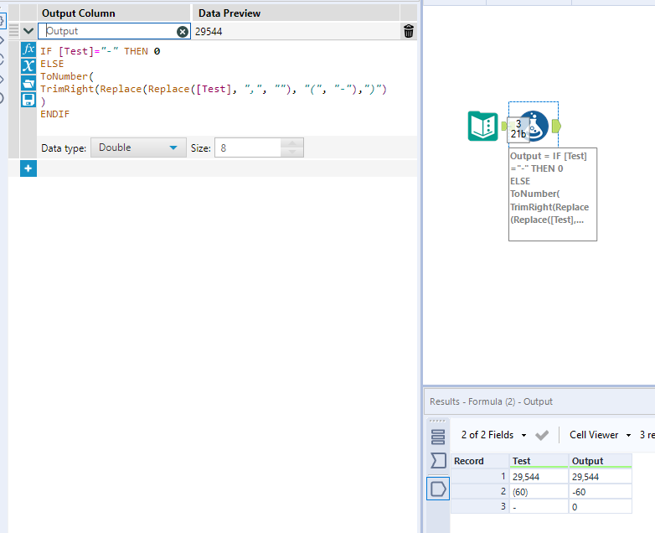Click the Output column header in results

click(x=601, y=461)
